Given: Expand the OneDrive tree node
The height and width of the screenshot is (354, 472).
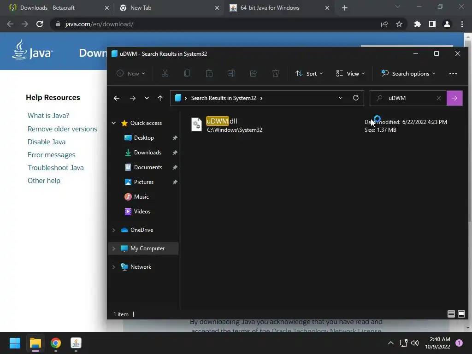Looking at the screenshot, I should click(114, 230).
